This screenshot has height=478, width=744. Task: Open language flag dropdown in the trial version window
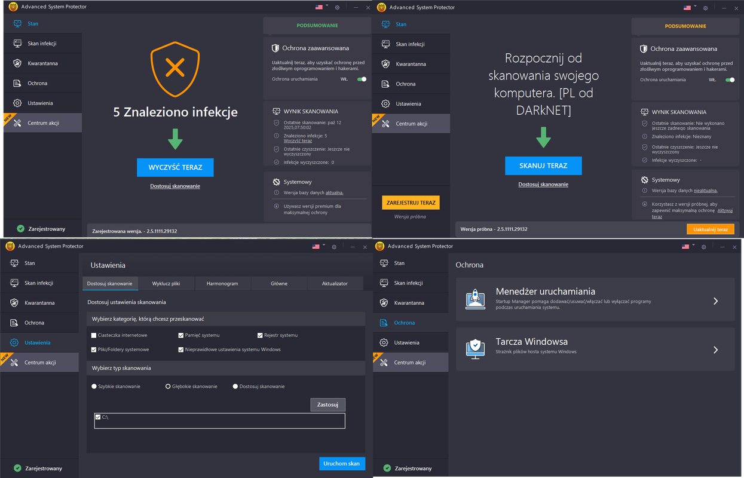689,8
